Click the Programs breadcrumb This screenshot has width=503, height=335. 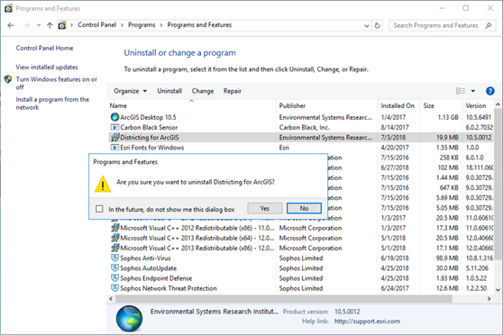[x=142, y=25]
